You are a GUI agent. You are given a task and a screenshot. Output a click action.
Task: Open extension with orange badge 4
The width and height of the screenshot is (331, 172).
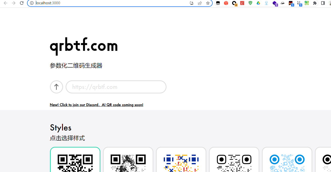pos(234,3)
